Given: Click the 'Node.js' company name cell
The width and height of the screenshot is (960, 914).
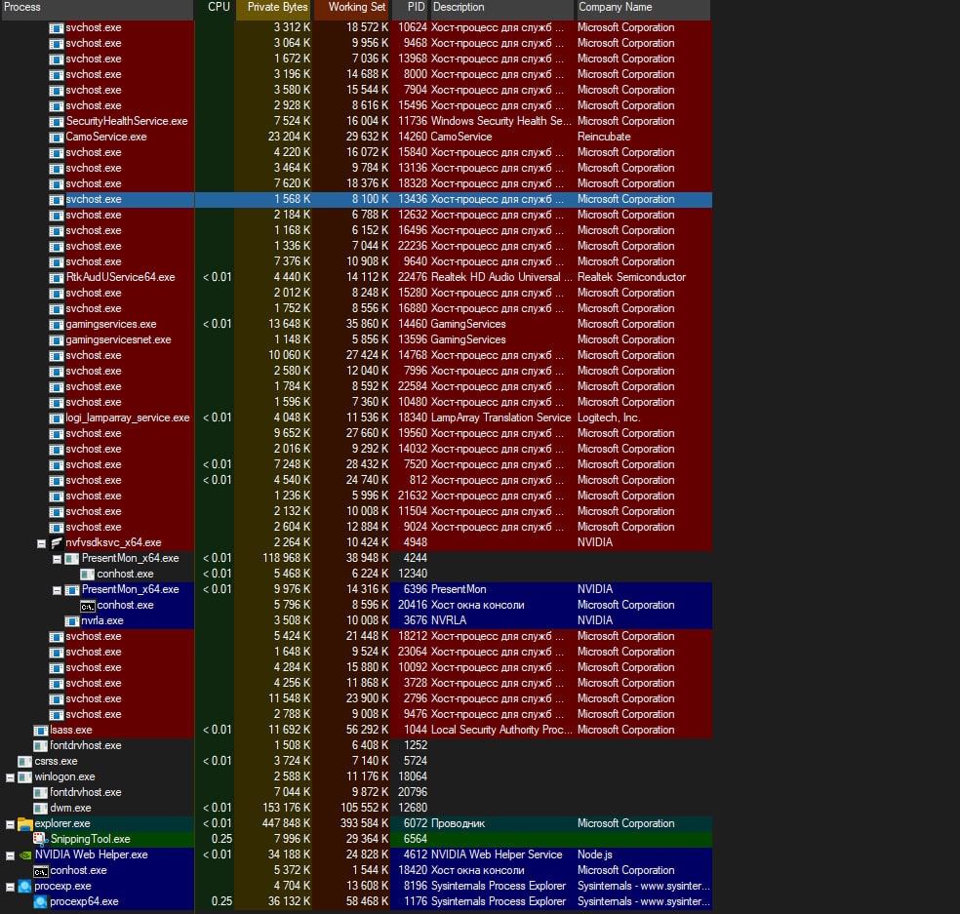Looking at the screenshot, I should coord(594,854).
